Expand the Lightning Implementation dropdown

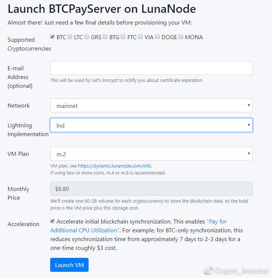[x=151, y=125]
